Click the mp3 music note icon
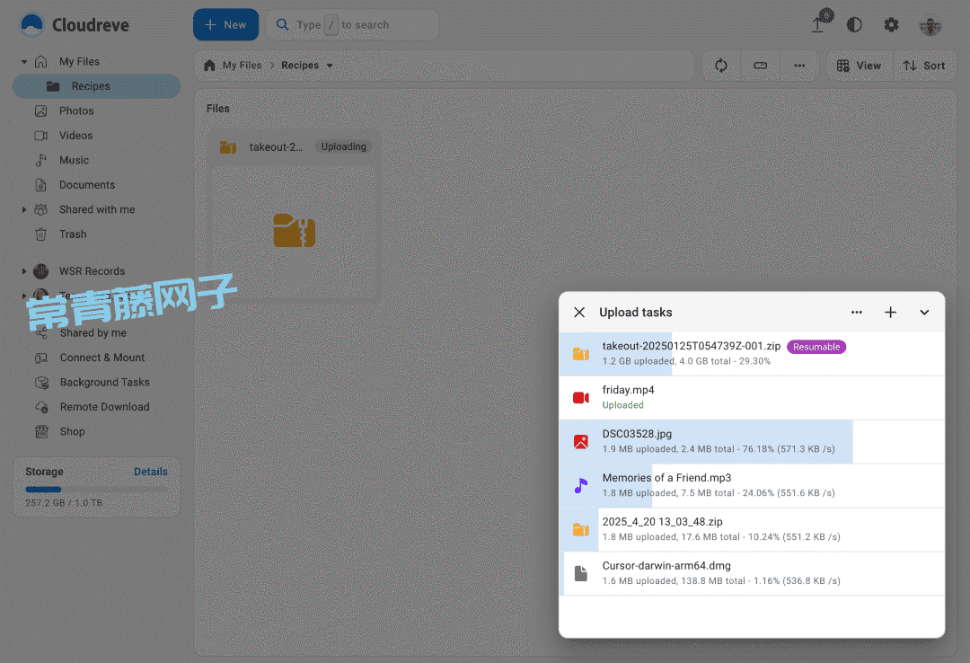This screenshot has height=663, width=970. (x=581, y=486)
